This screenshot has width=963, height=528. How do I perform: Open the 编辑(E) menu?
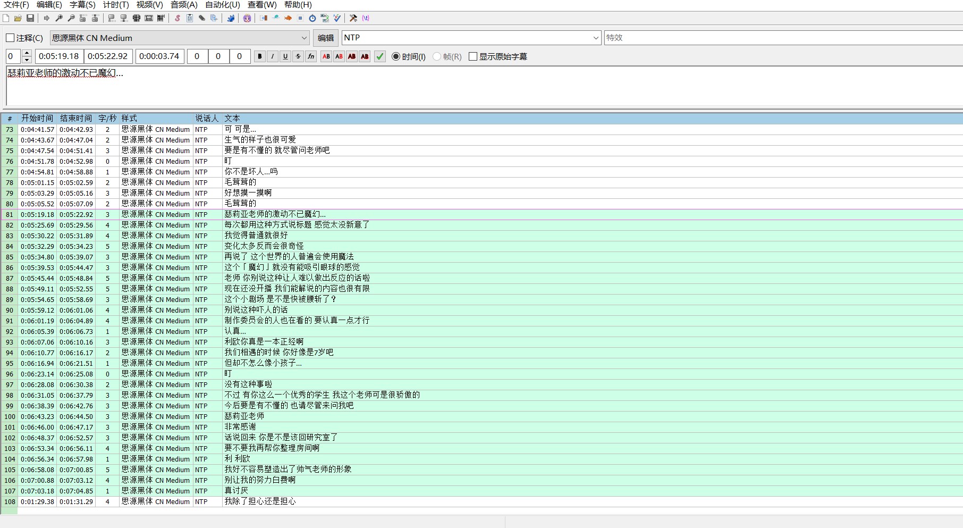49,5
